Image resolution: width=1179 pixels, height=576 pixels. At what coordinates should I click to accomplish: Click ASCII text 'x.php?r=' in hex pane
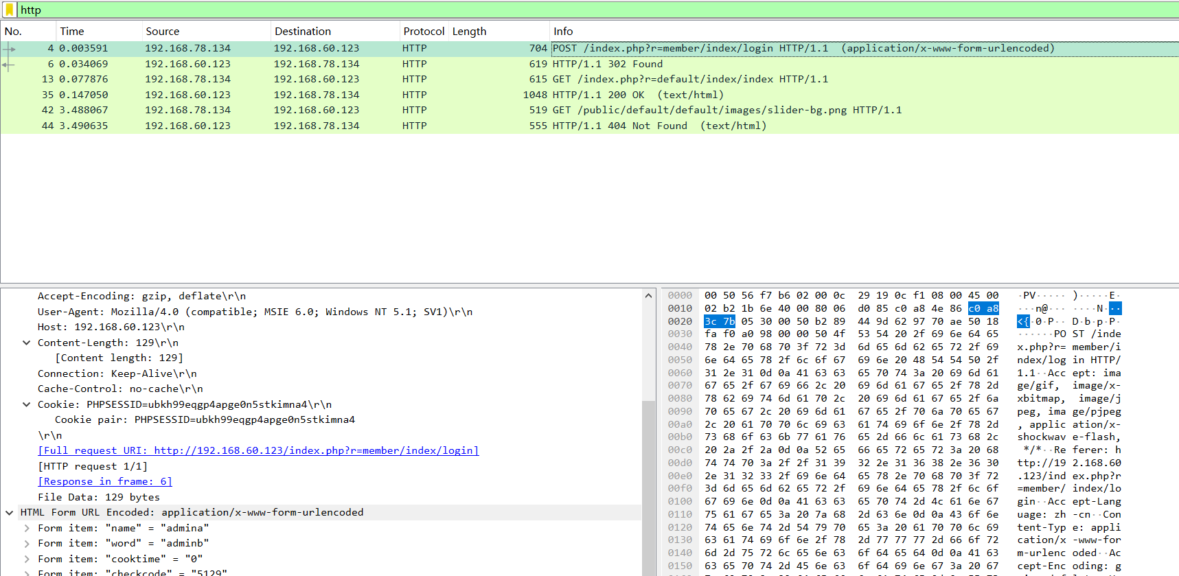1042,347
